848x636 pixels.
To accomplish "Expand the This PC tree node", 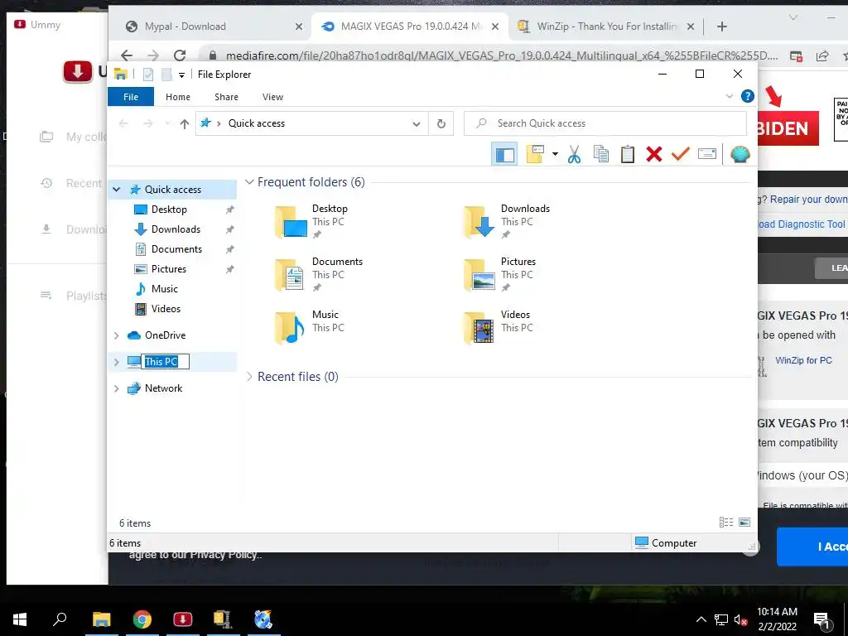I will click(116, 362).
